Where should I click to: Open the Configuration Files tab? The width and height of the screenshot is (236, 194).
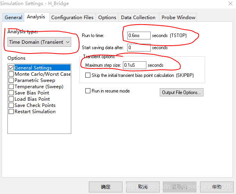point(72,18)
